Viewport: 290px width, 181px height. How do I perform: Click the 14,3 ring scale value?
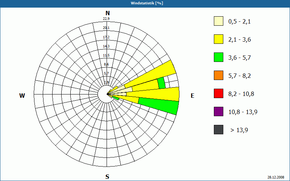point(106,46)
